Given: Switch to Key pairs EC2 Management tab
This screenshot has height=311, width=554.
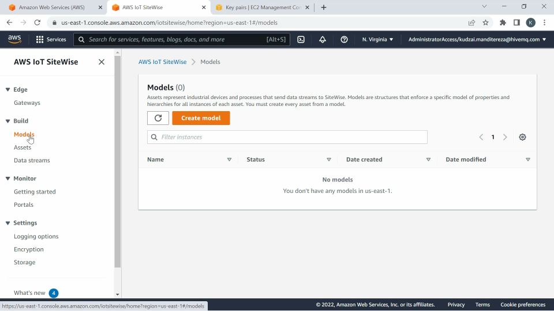Looking at the screenshot, I should [x=263, y=7].
